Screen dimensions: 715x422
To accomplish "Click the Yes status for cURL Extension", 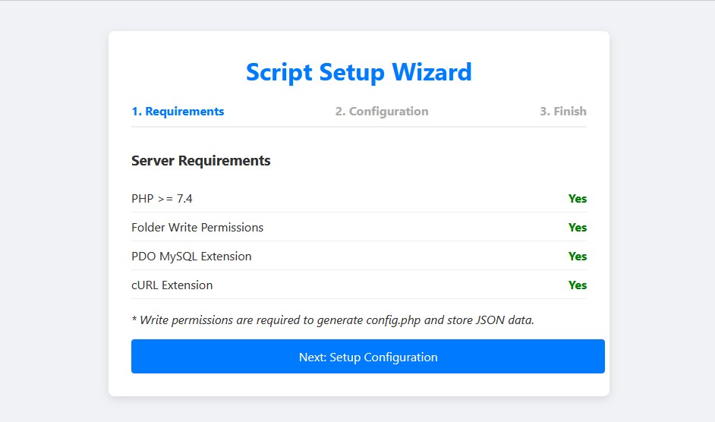I will 578,285.
